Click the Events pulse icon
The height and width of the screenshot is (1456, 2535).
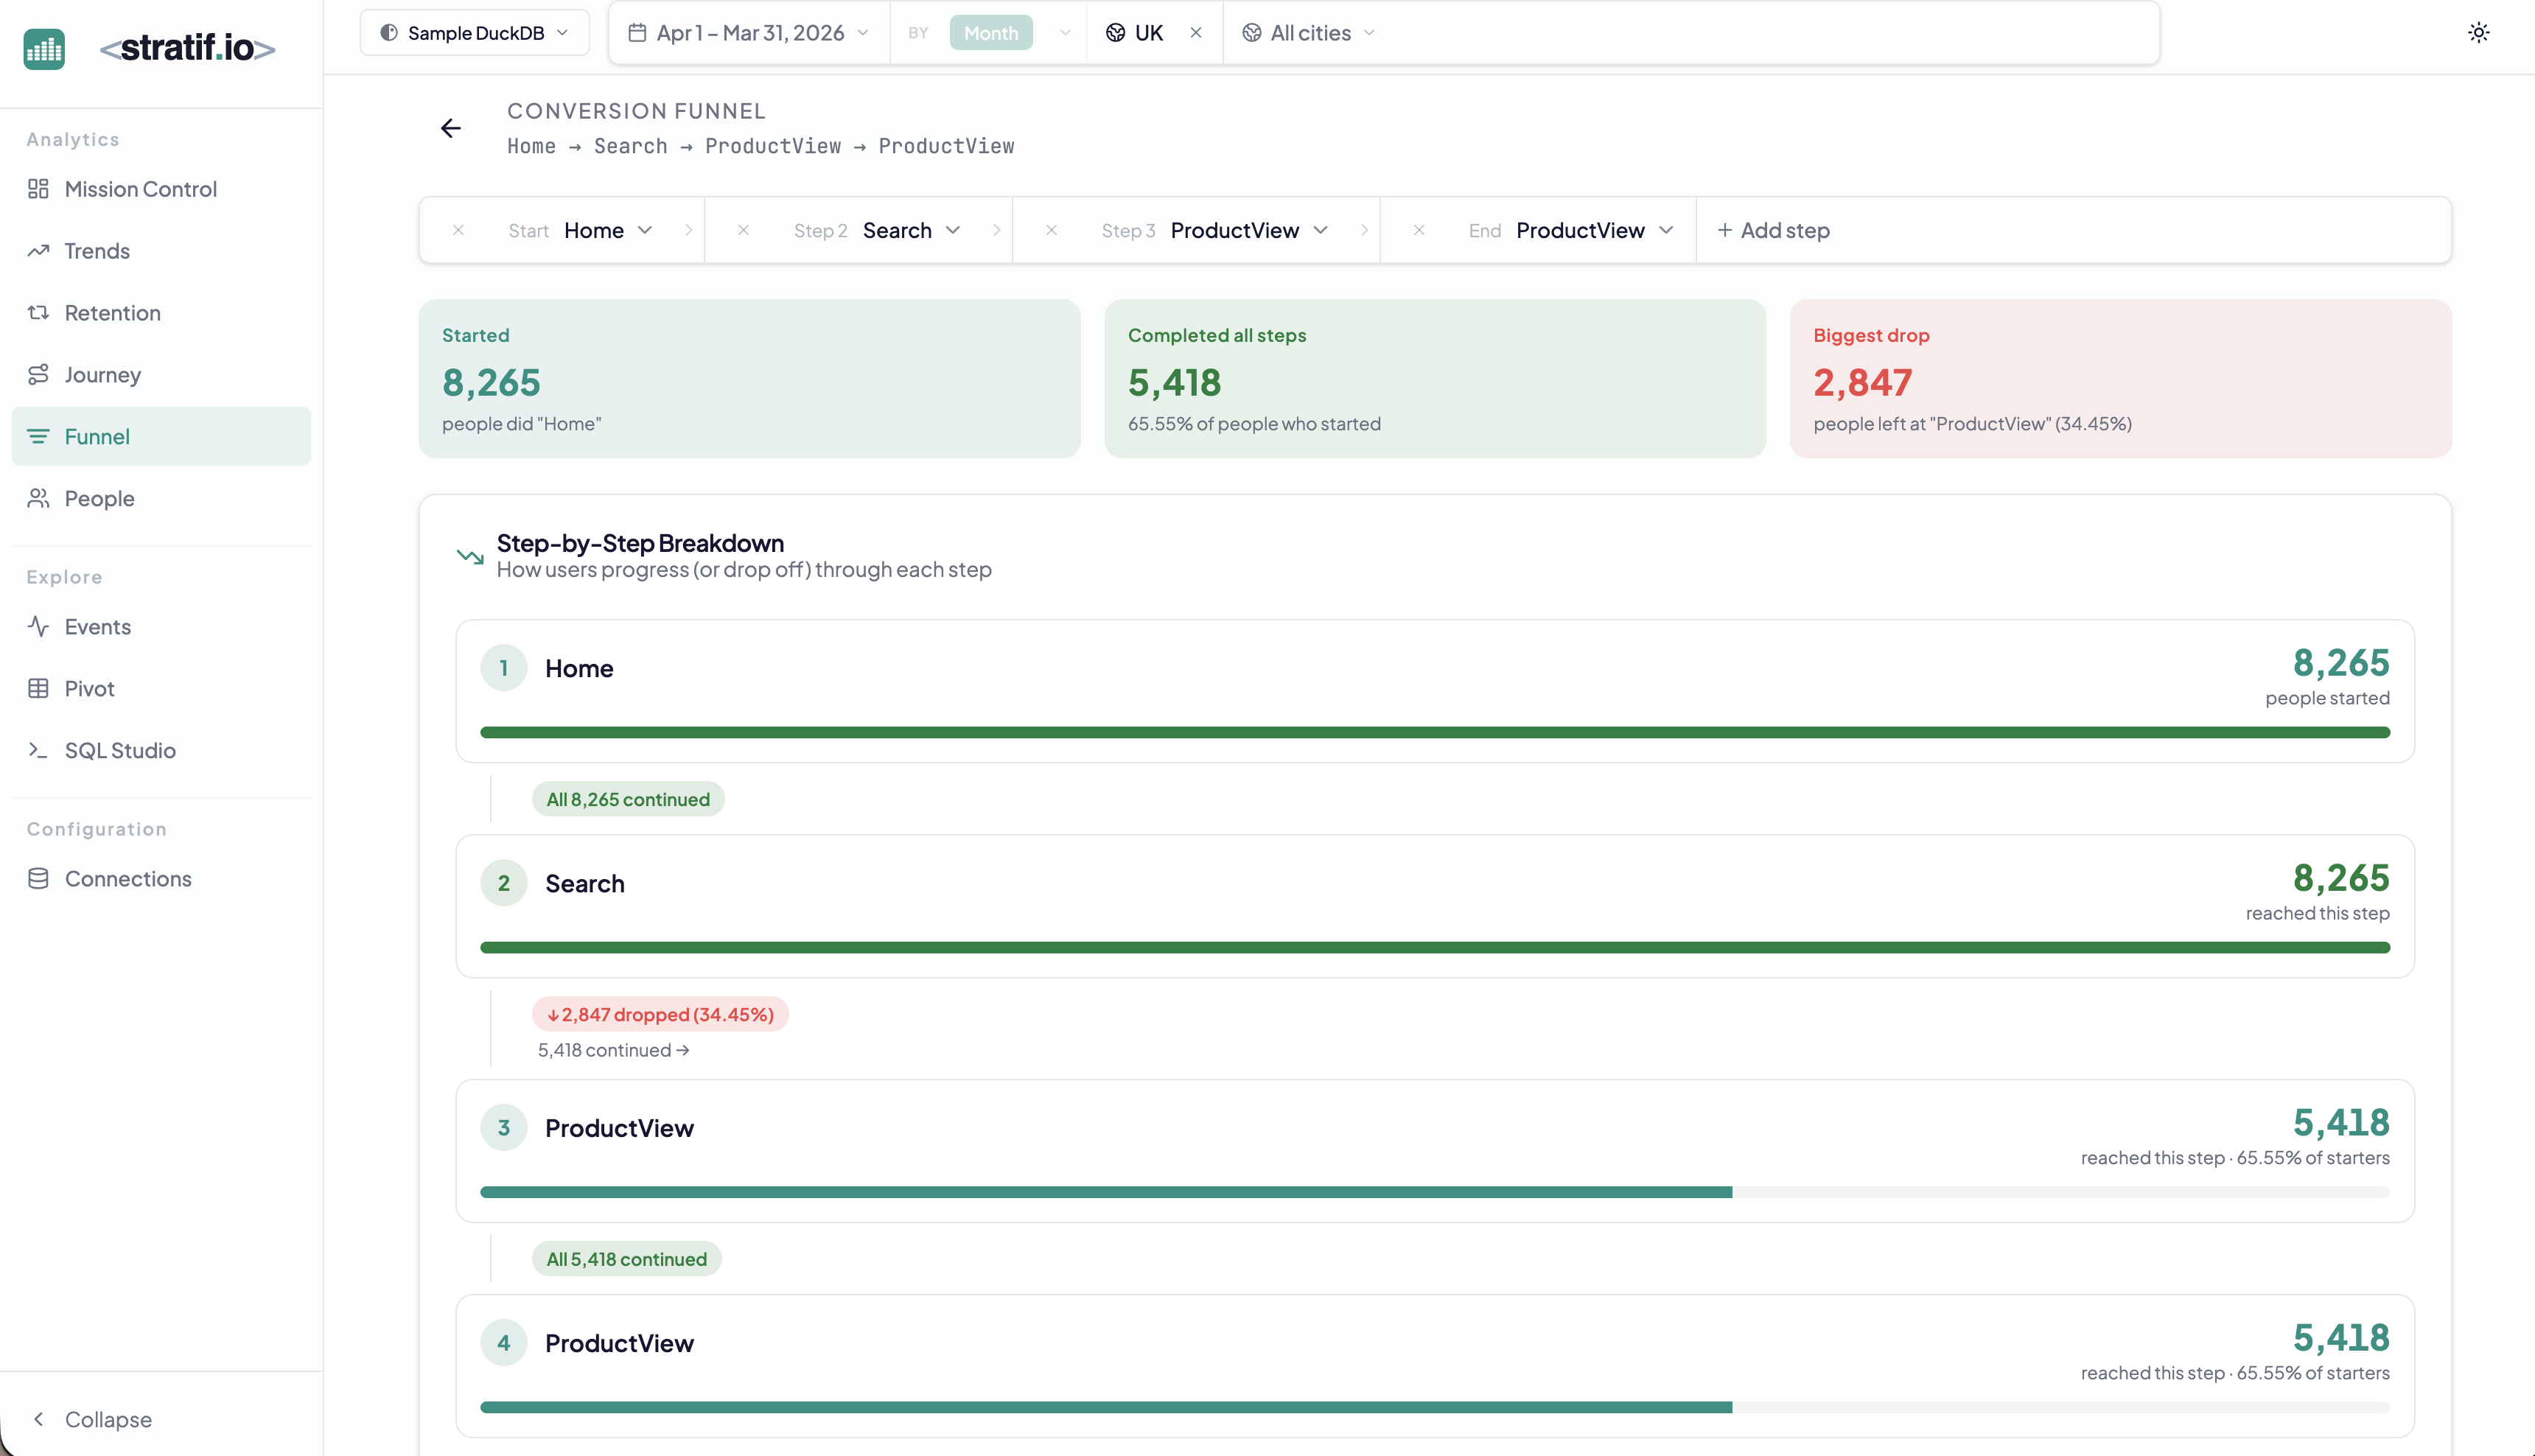pos(38,626)
